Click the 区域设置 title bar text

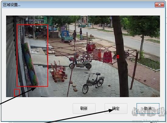click(x=12, y=5)
